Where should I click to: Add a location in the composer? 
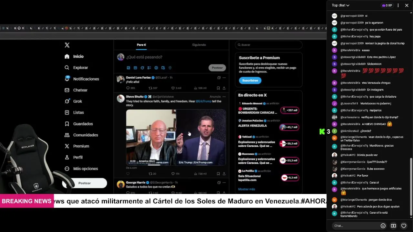(x=170, y=68)
